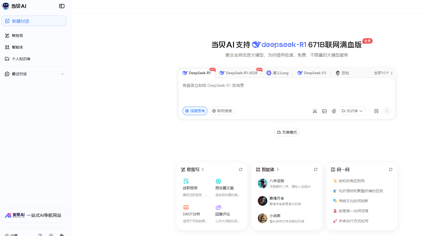Expand the 全部10个 models list

pyautogui.click(x=383, y=73)
